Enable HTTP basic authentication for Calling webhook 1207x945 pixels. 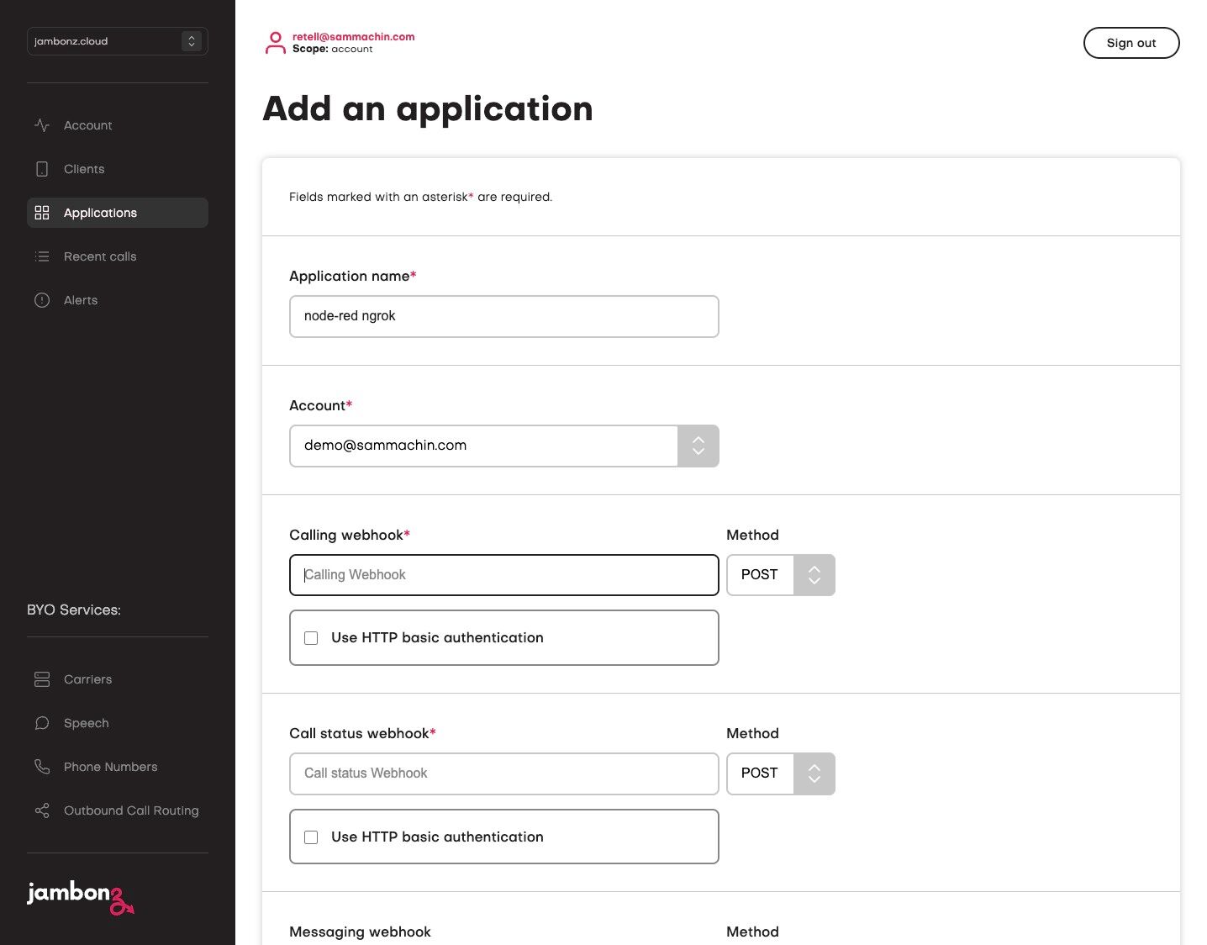coord(311,638)
